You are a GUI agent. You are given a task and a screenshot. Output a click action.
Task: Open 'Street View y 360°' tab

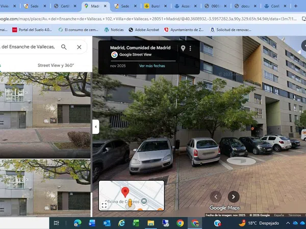click(x=56, y=65)
